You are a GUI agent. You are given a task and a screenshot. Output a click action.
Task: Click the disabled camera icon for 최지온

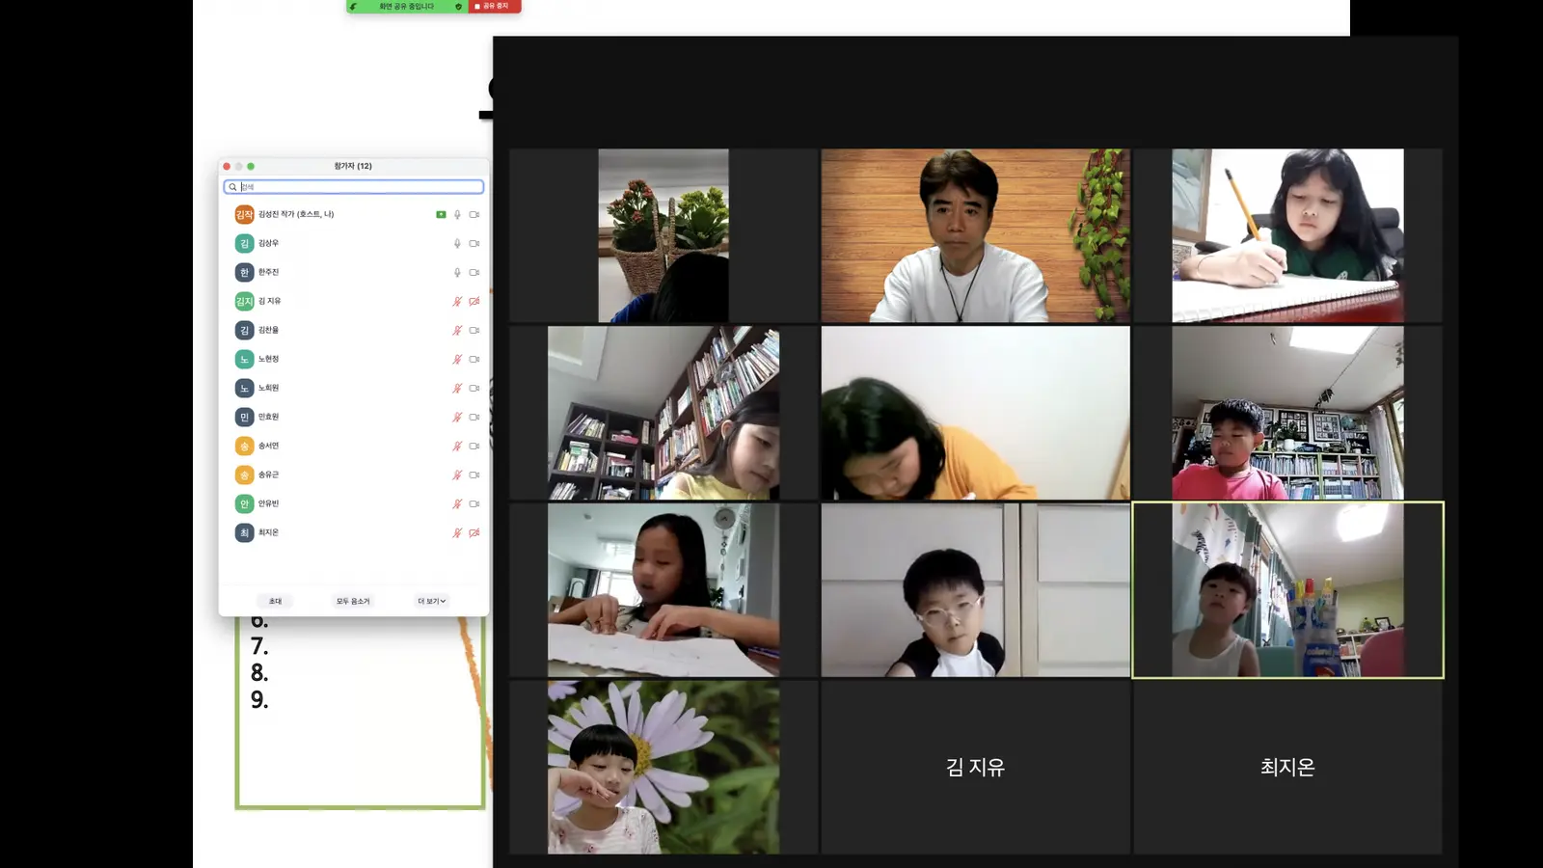point(474,532)
